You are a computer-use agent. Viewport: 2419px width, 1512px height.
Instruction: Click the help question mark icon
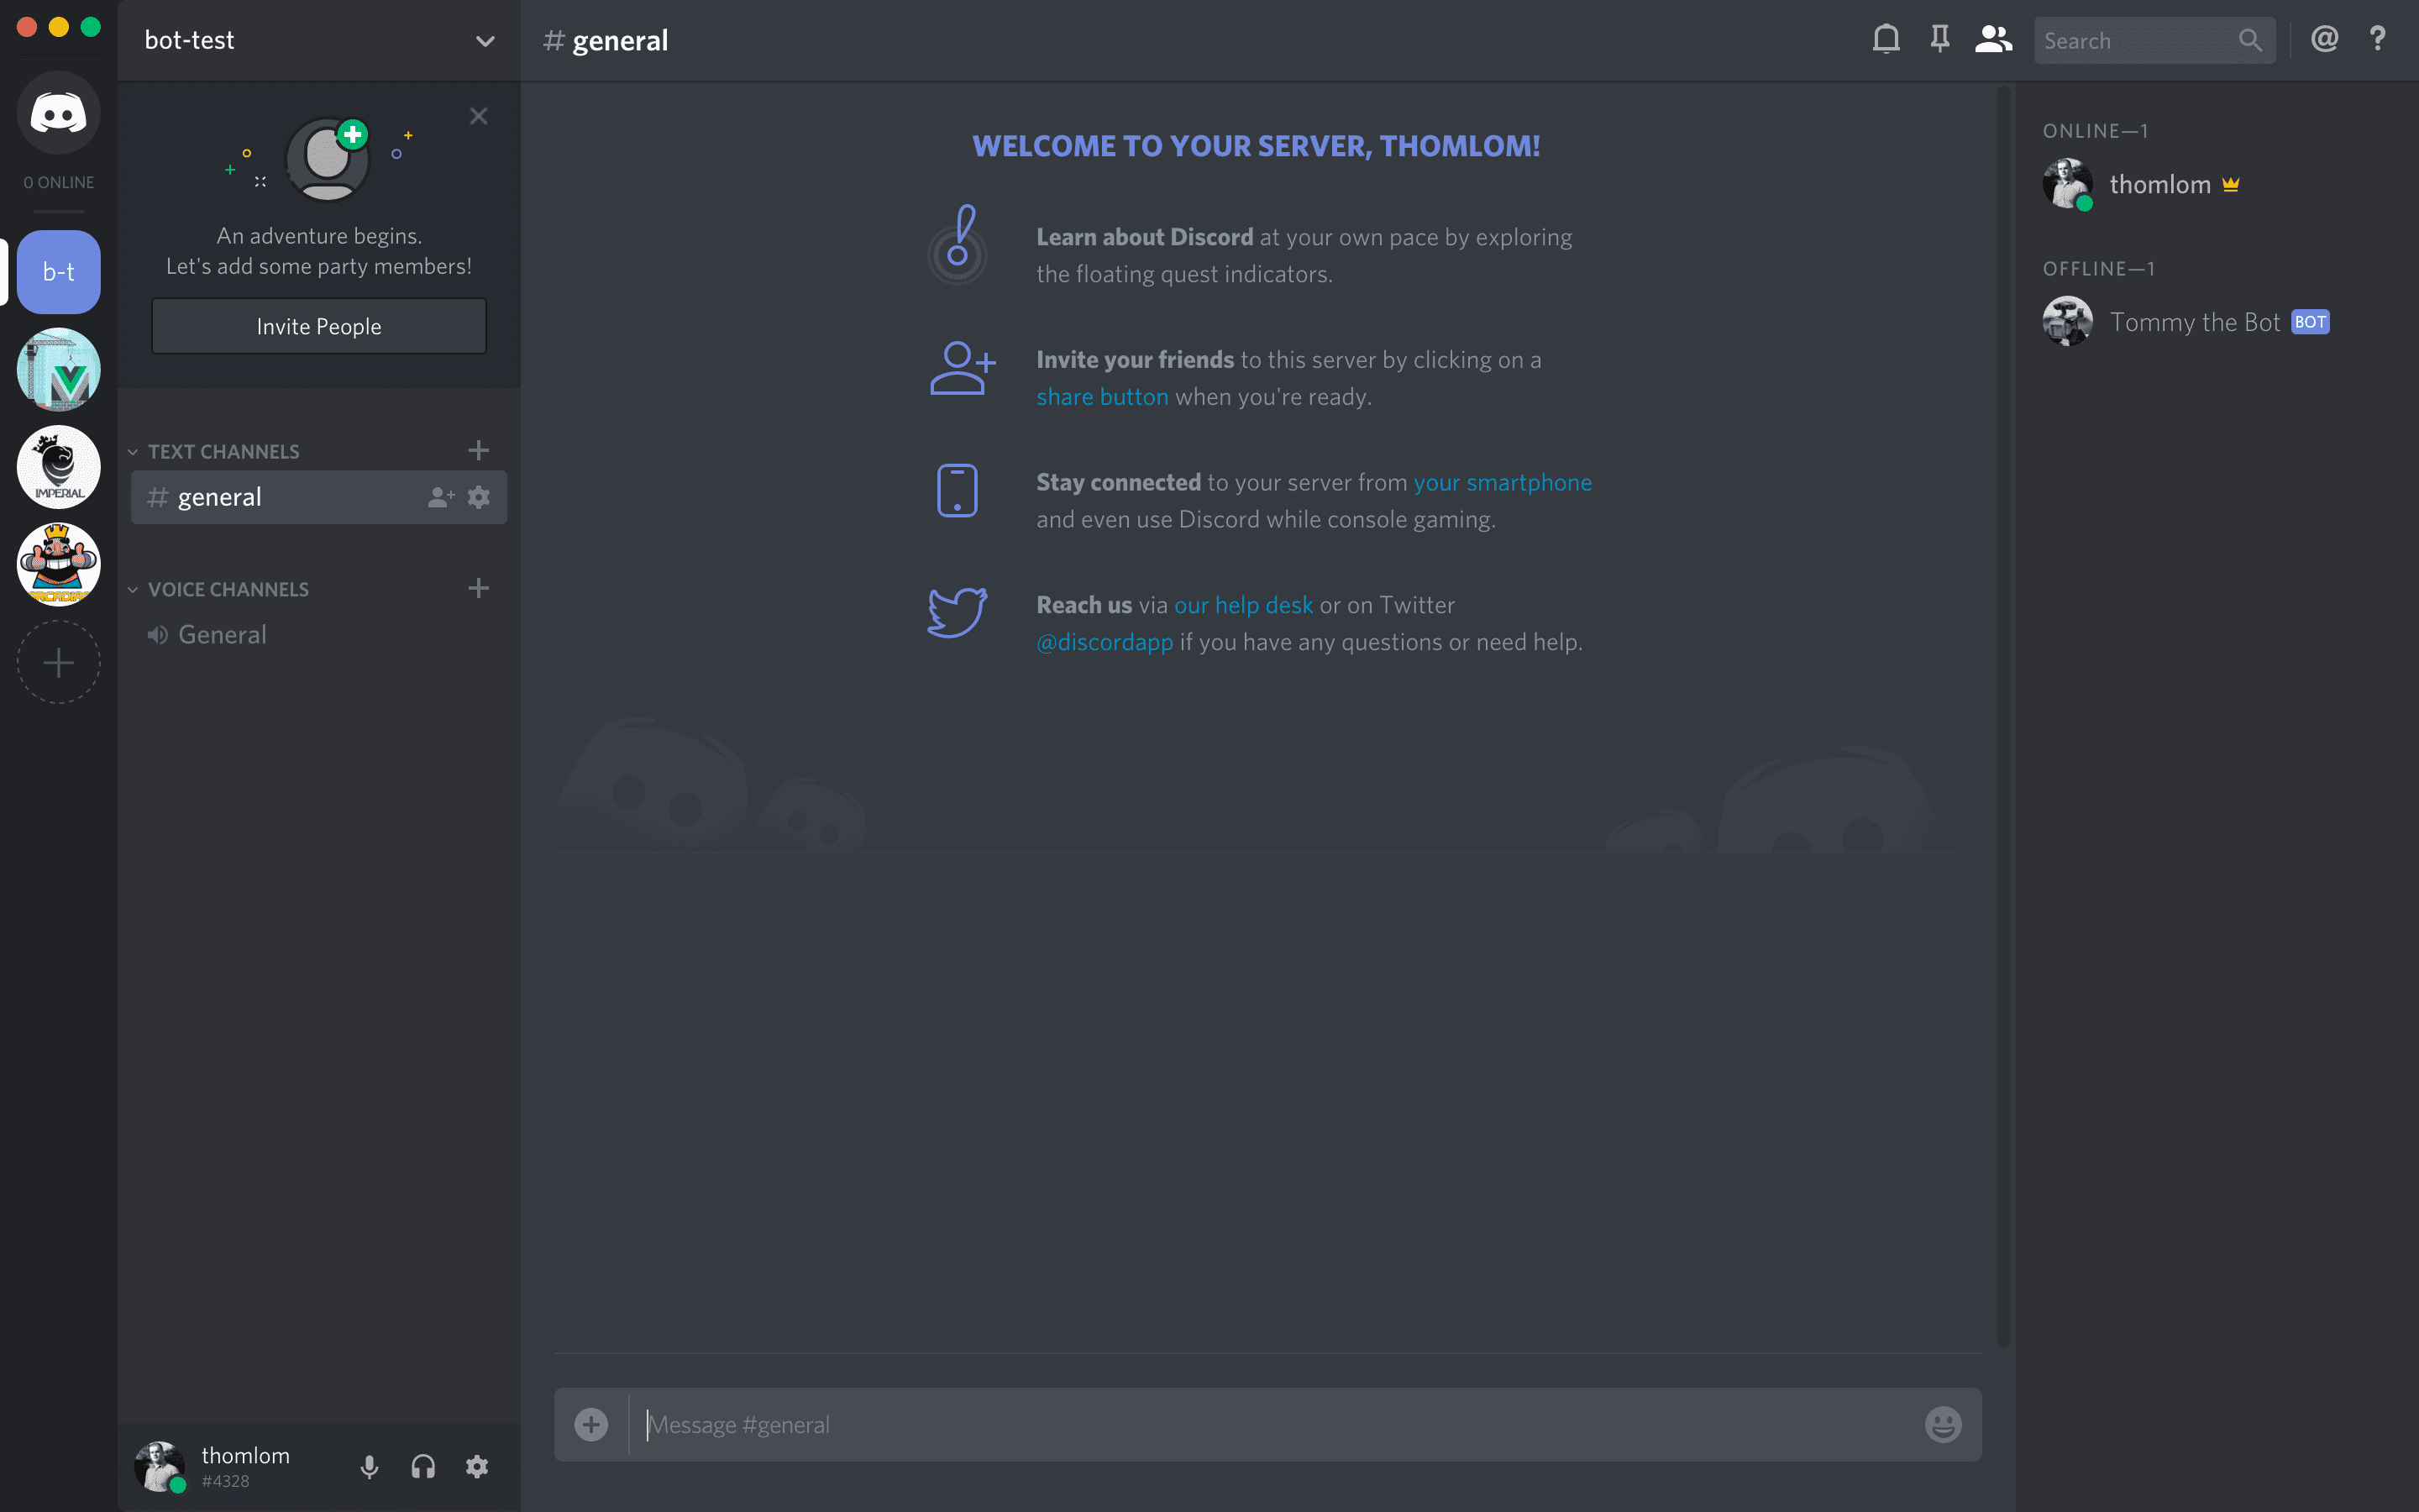[2379, 40]
